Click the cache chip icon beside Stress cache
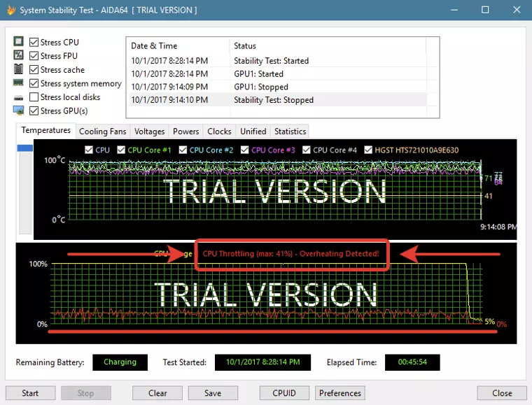Screen dimensions: 532x405 pos(18,69)
